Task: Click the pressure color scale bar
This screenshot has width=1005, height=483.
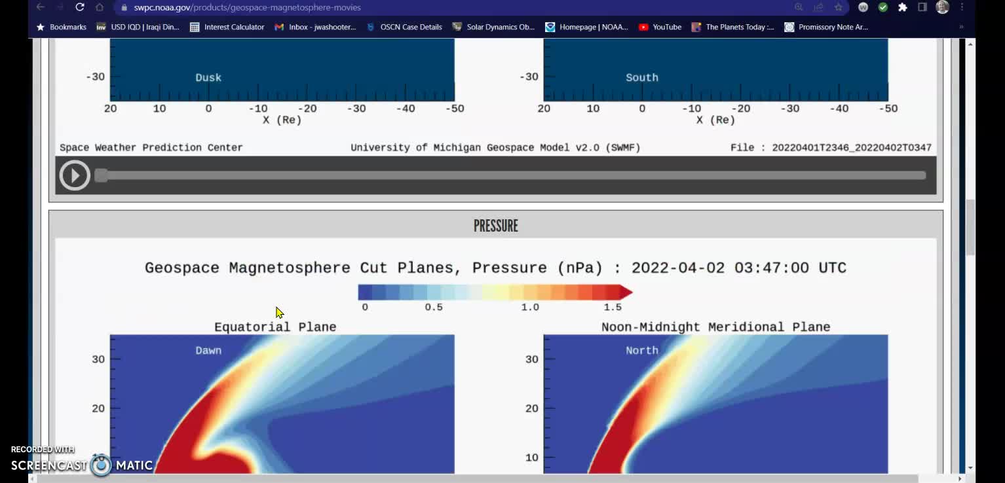Action: pos(495,292)
